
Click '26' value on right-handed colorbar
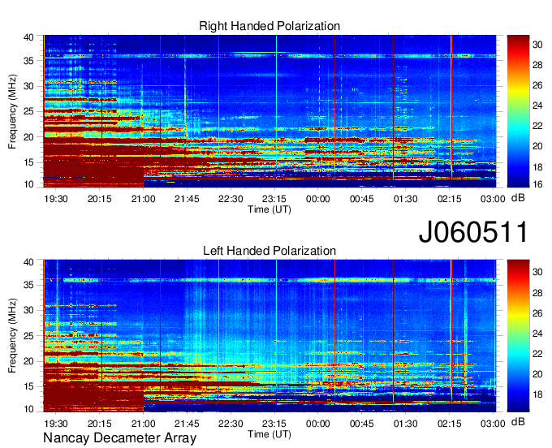pos(537,85)
